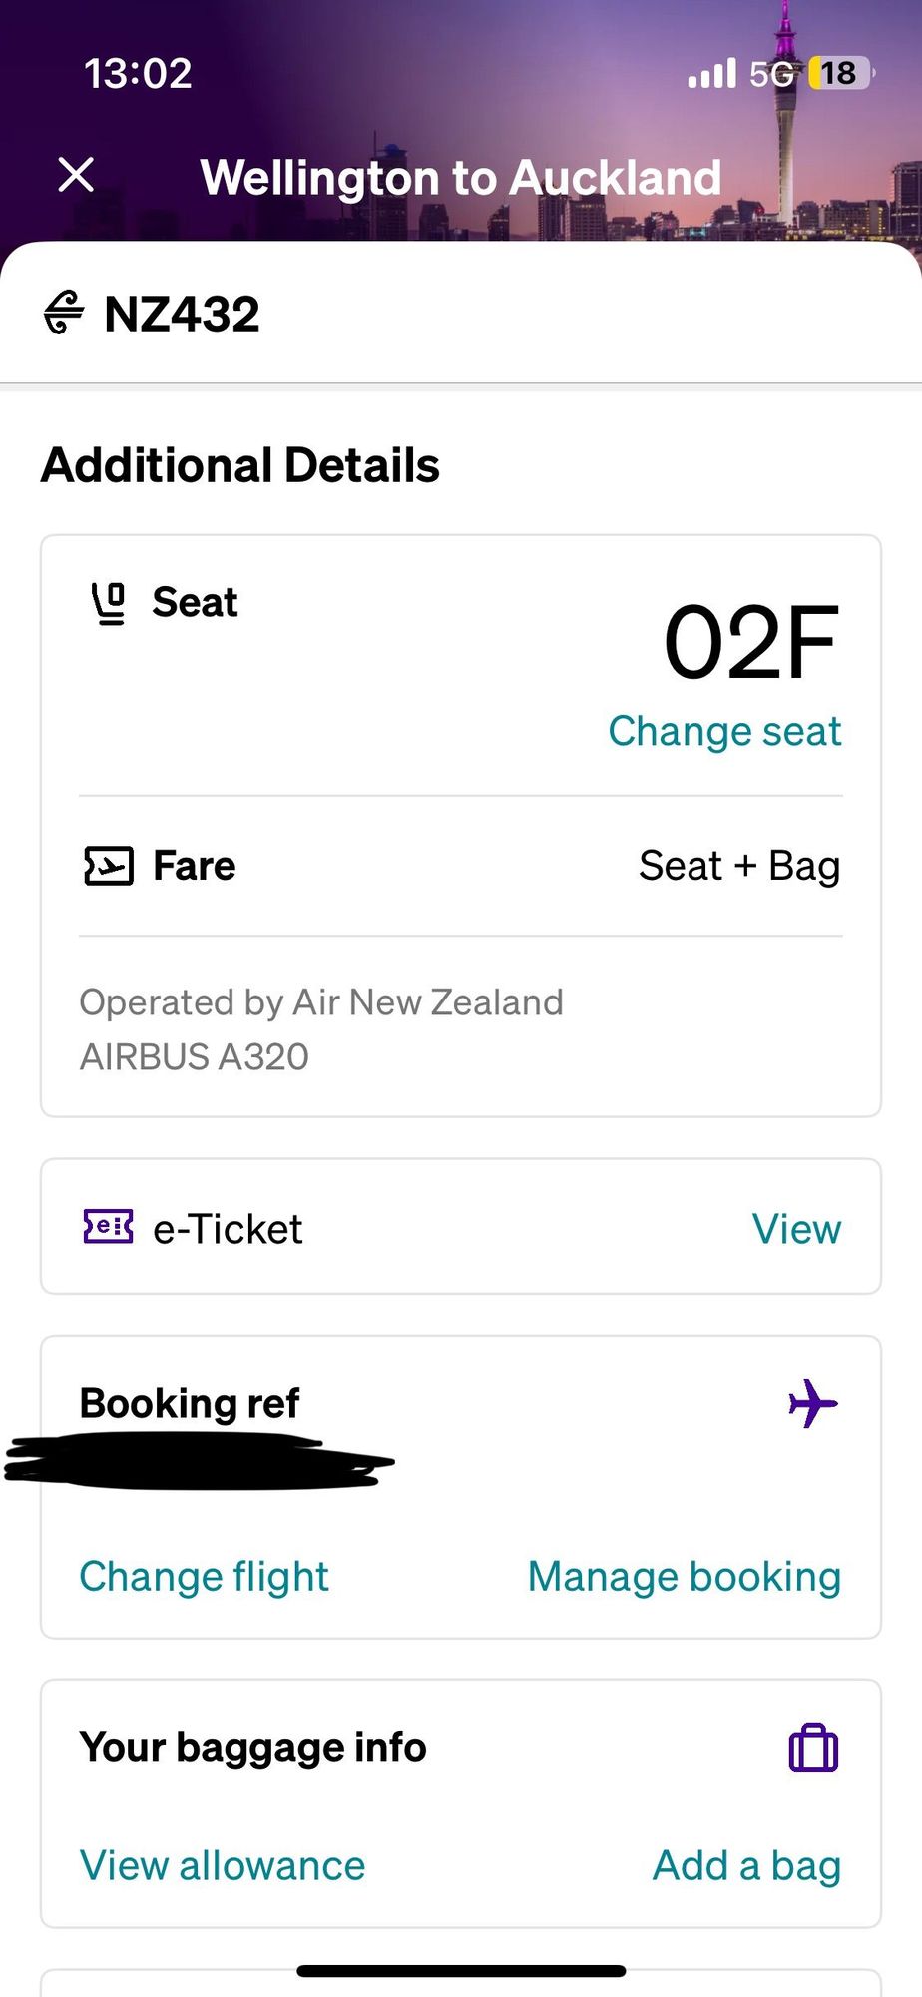Viewport: 922px width, 1997px height.
Task: Tap the Air New Zealand koru logo
Action: (64, 313)
